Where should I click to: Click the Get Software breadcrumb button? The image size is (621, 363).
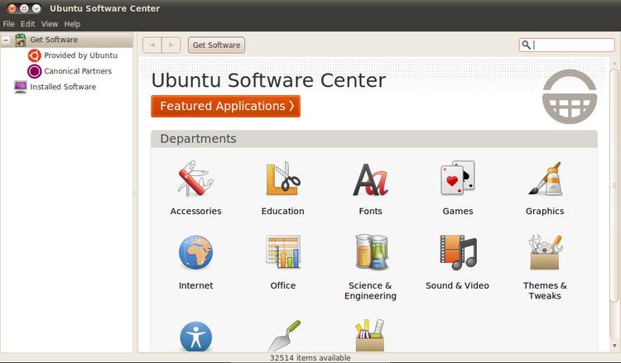pos(216,45)
